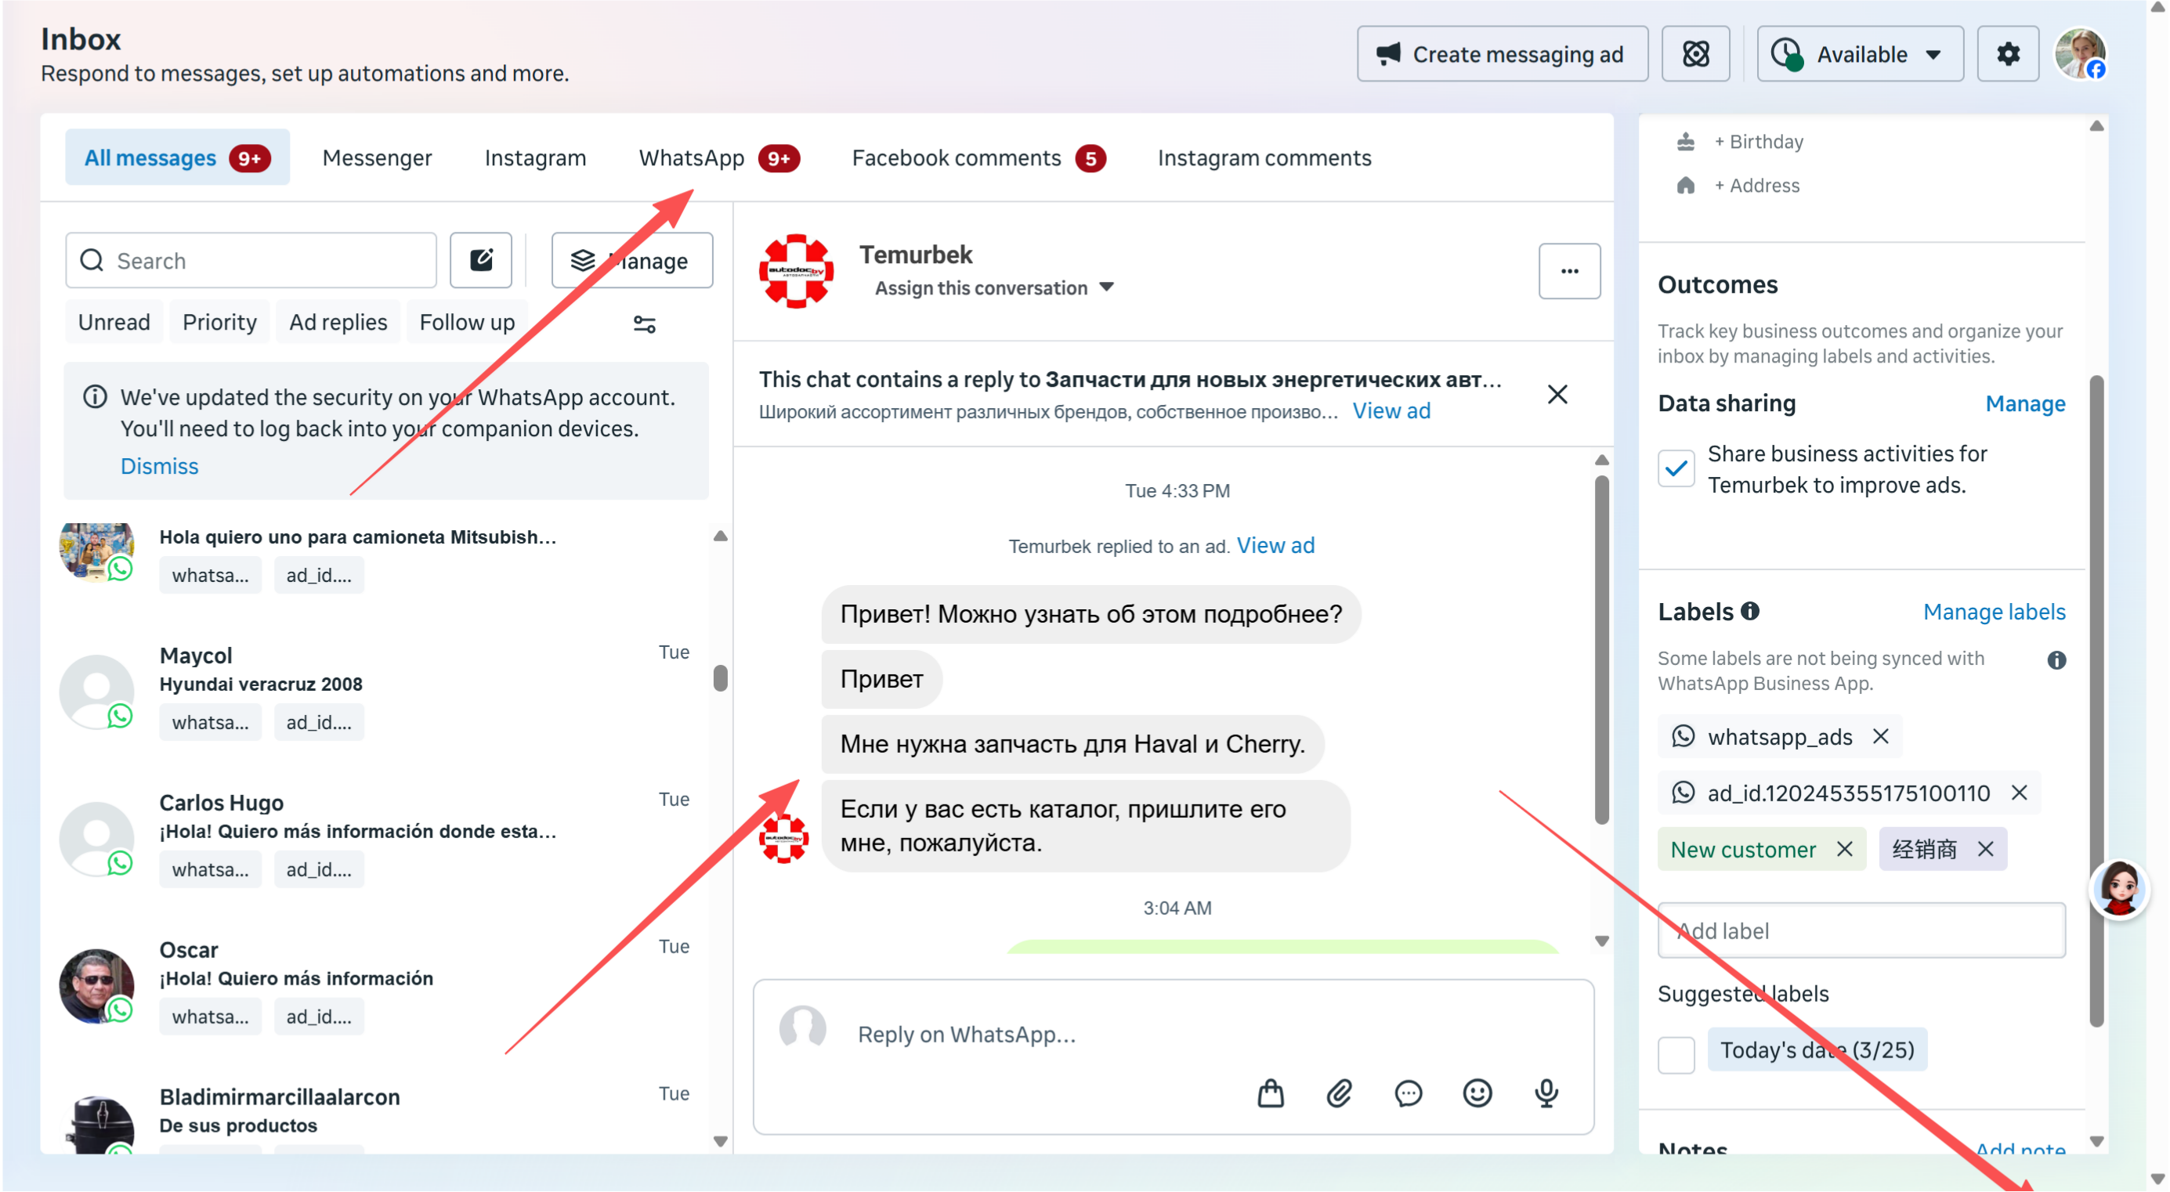This screenshot has height=1192, width=2170.
Task: Remove the New customer label
Action: (1845, 849)
